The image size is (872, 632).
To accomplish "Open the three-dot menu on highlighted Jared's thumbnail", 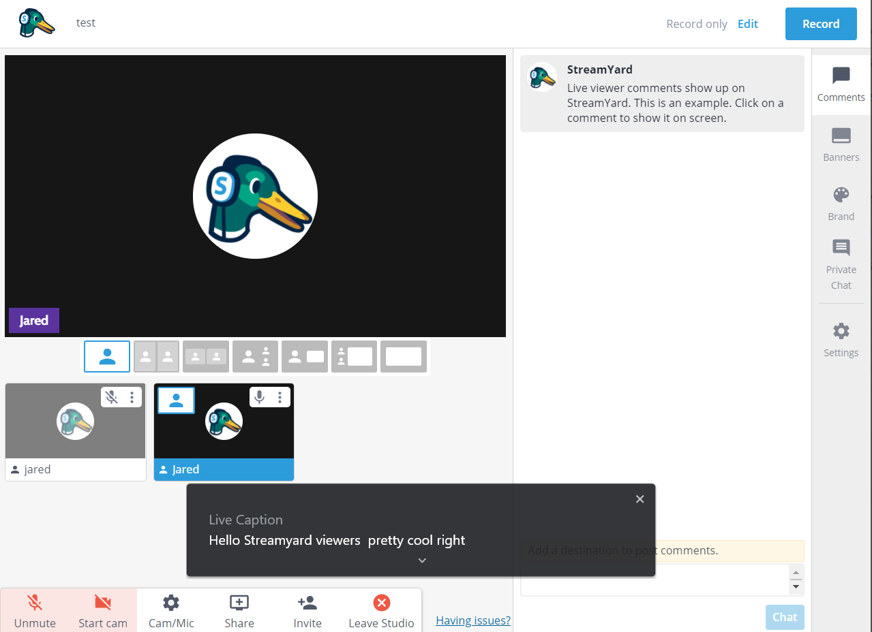I will tap(280, 397).
